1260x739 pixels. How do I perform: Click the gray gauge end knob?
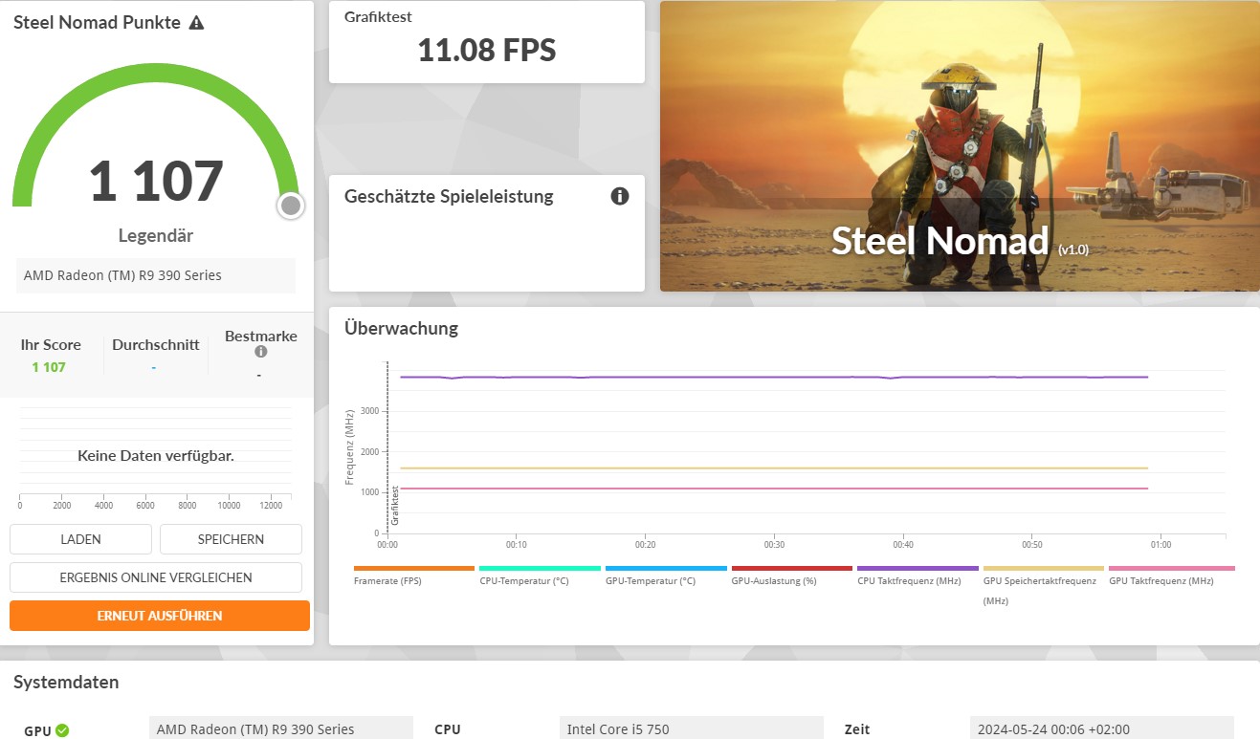coord(291,206)
